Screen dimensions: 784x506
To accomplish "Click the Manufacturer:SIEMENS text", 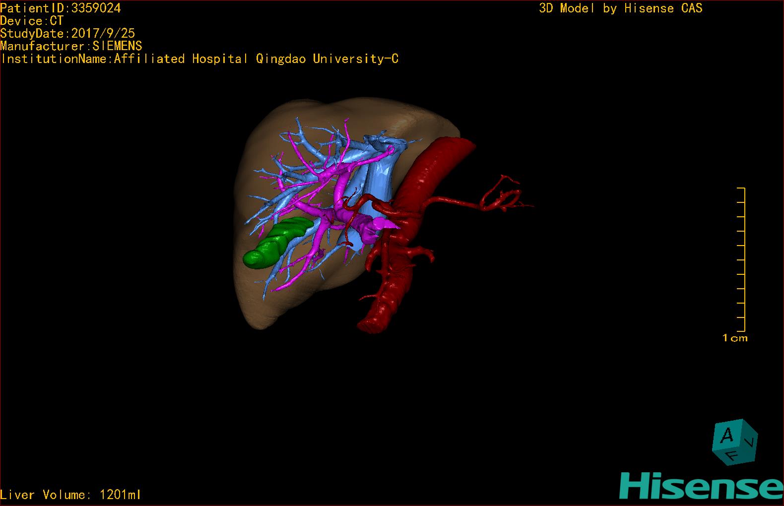I will [71, 46].
